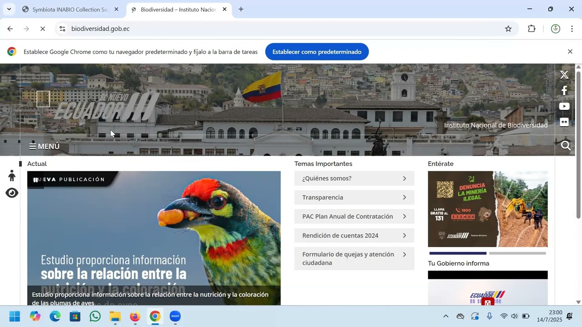582x327 pixels.
Task: Click the address bar URL biodiversidad.gob.ec
Action: pyautogui.click(x=100, y=29)
